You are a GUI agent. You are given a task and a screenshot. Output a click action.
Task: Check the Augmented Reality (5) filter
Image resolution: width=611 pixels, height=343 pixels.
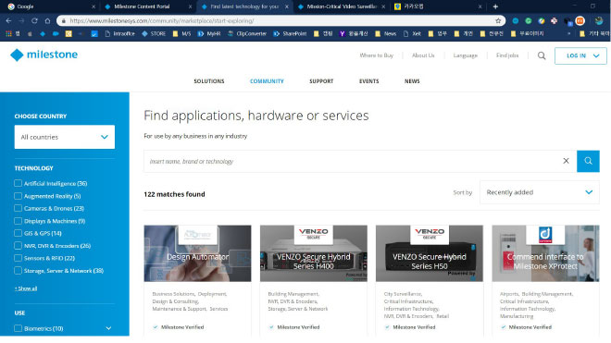(x=18, y=196)
